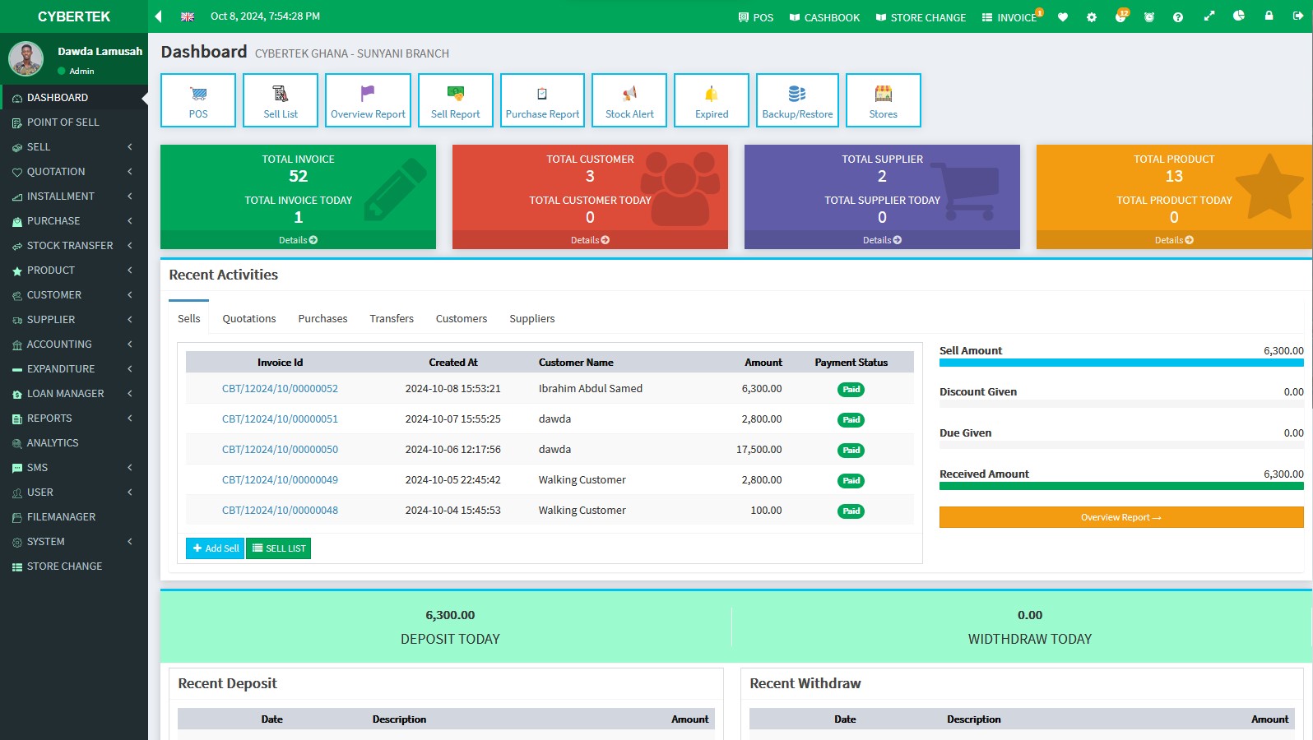Switch to the Purchases activity tab

coord(322,319)
